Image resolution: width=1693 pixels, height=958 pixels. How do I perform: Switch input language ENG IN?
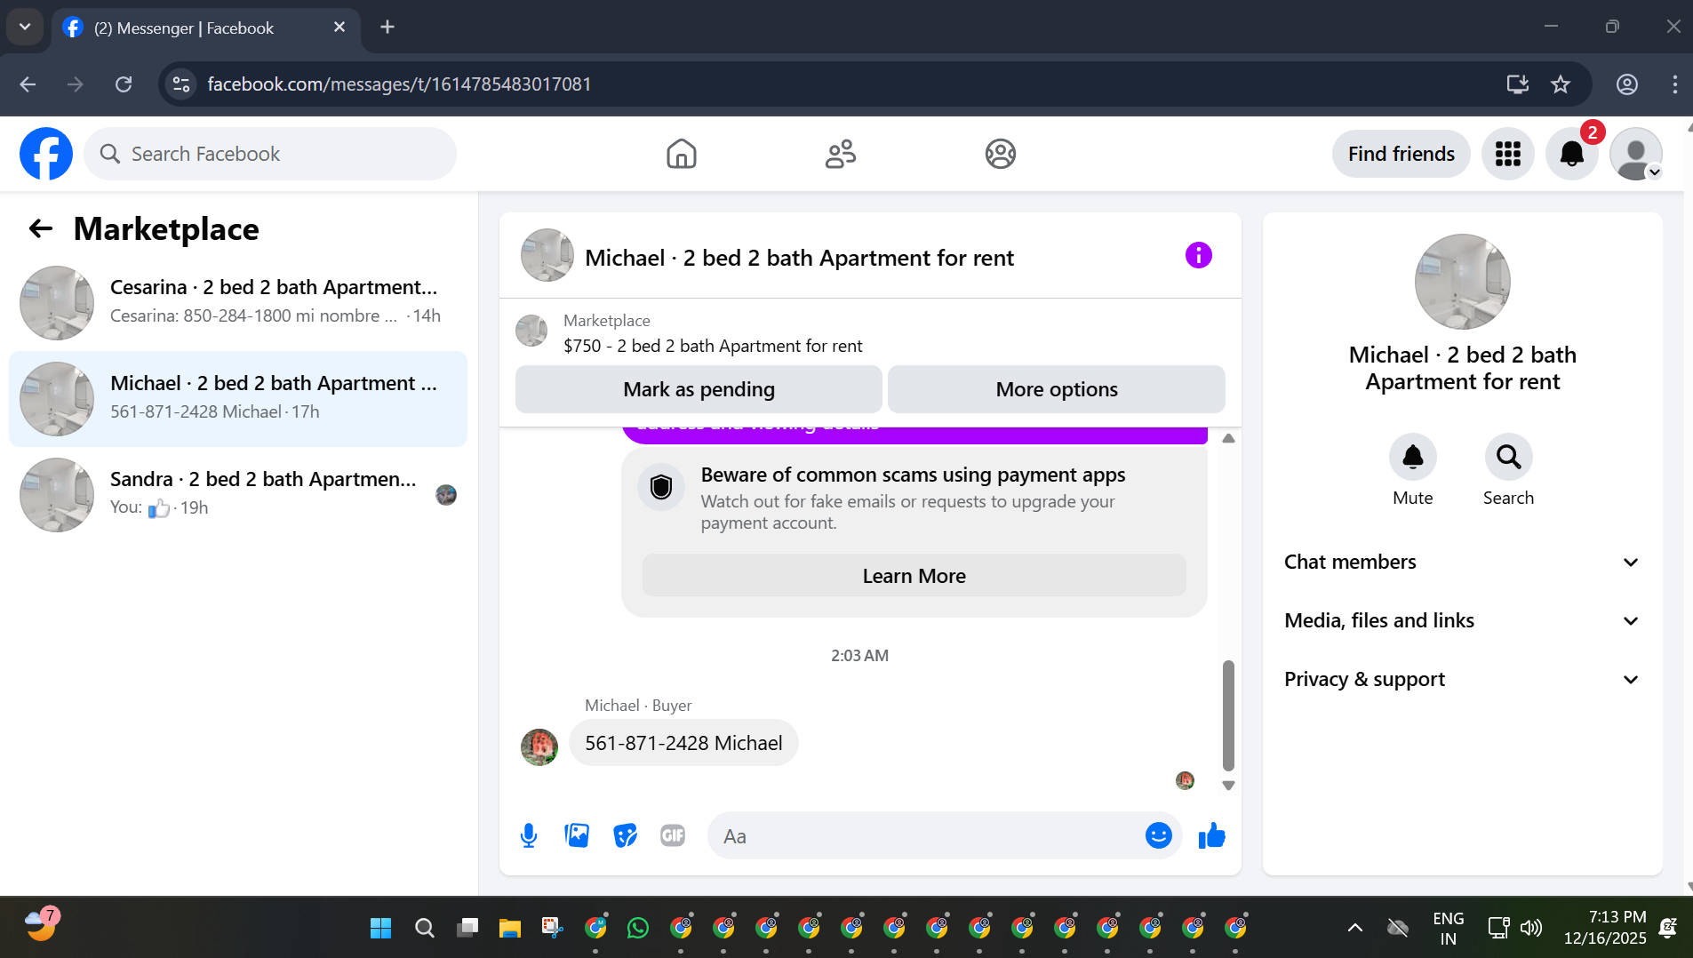click(1449, 928)
